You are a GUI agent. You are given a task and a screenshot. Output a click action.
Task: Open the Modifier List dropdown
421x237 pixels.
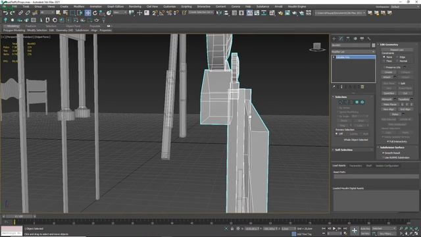click(353, 51)
